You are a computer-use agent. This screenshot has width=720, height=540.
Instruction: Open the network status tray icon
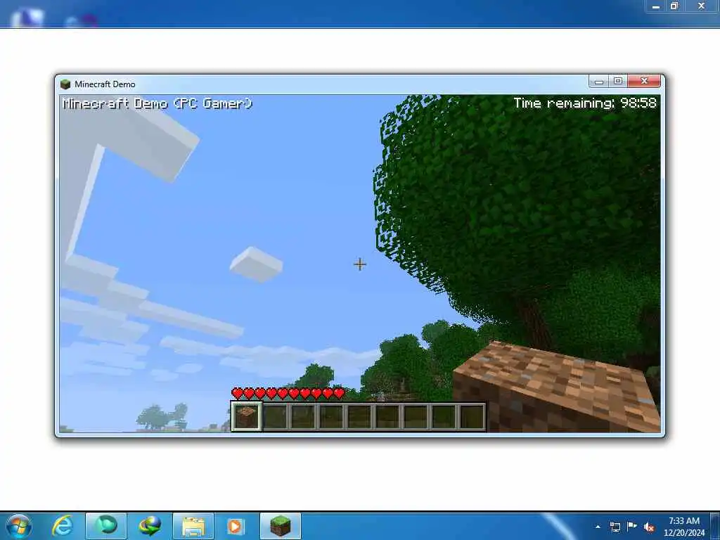pyautogui.click(x=615, y=527)
